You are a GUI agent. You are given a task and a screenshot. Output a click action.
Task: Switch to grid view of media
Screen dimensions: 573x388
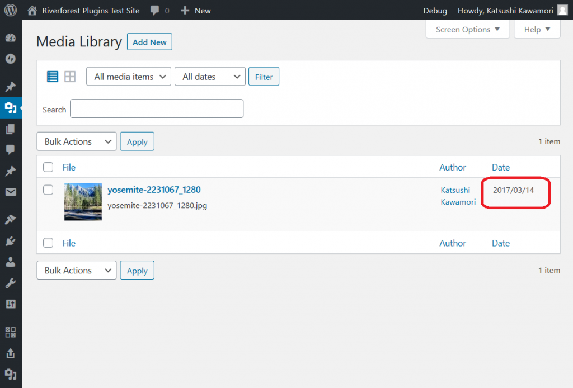coord(70,77)
